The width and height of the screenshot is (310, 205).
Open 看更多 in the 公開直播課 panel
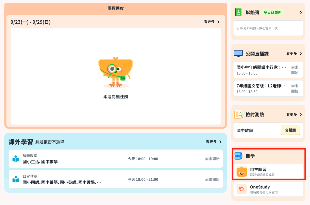[x=292, y=54]
